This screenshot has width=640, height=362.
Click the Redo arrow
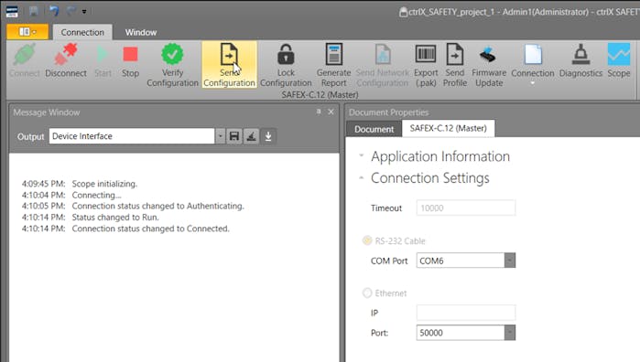coord(71,11)
